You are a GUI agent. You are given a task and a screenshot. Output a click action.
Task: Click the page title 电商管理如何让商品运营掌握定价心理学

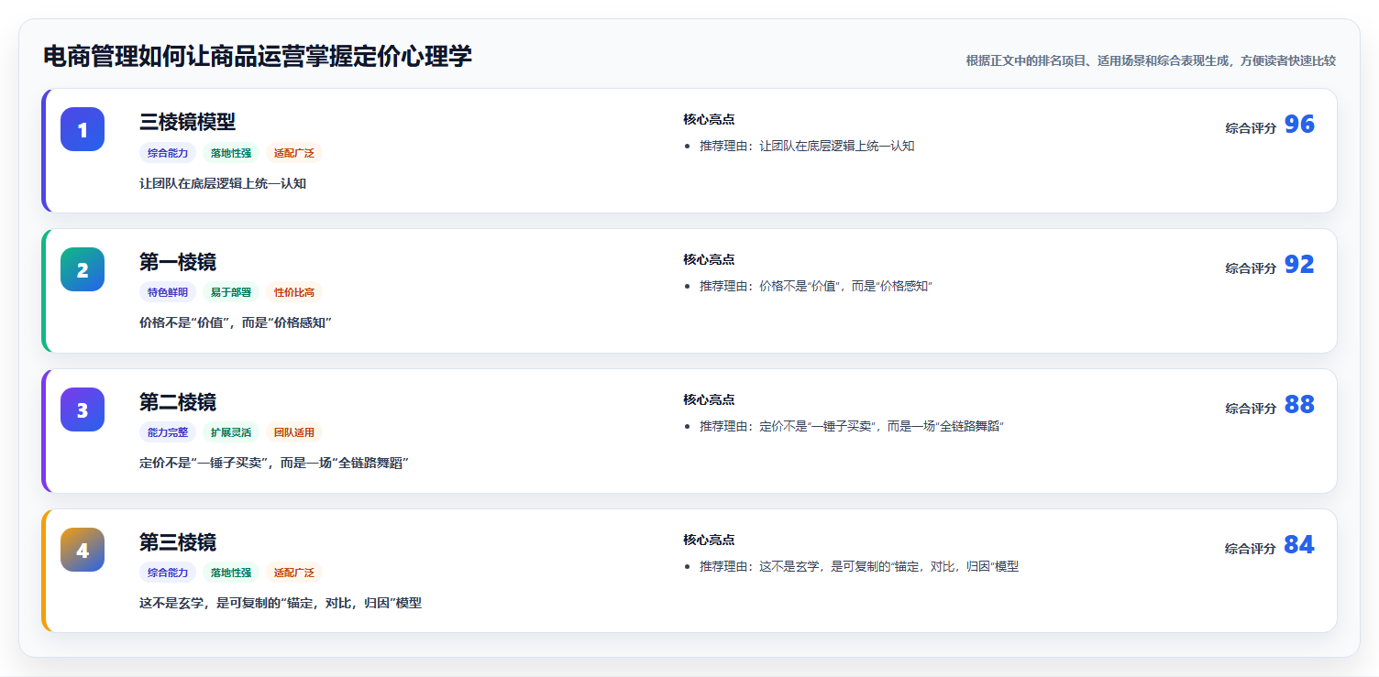[258, 57]
